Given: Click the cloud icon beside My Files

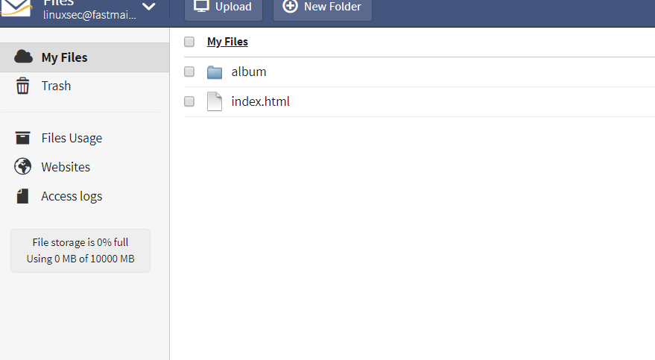Looking at the screenshot, I should 23,57.
